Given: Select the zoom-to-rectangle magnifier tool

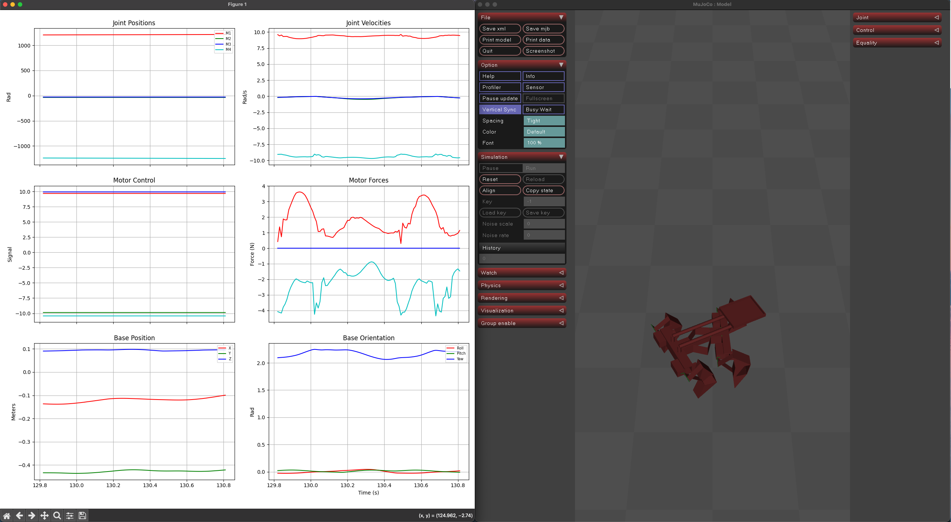Looking at the screenshot, I should (x=57, y=515).
